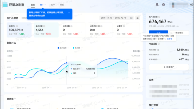Viewport: 194px width, 109px height.
Task: Click the cyan 展示数 legend swatch
Action: pos(74,48)
